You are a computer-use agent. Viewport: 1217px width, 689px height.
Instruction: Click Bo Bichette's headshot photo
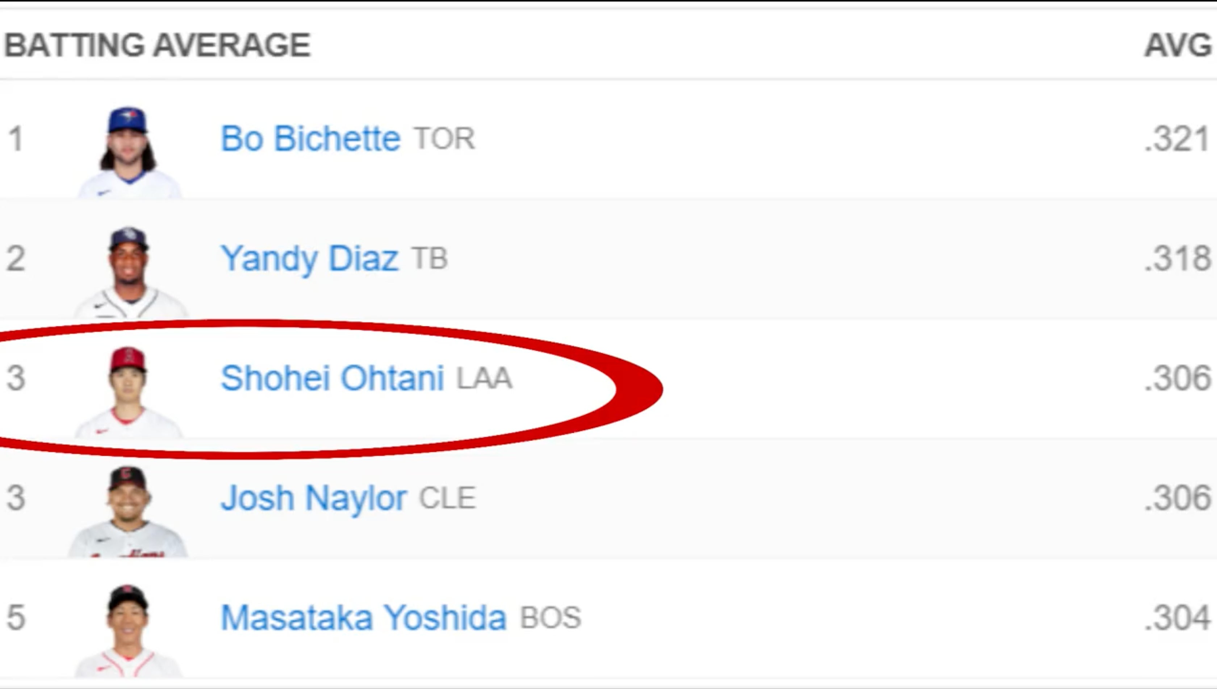pos(128,151)
